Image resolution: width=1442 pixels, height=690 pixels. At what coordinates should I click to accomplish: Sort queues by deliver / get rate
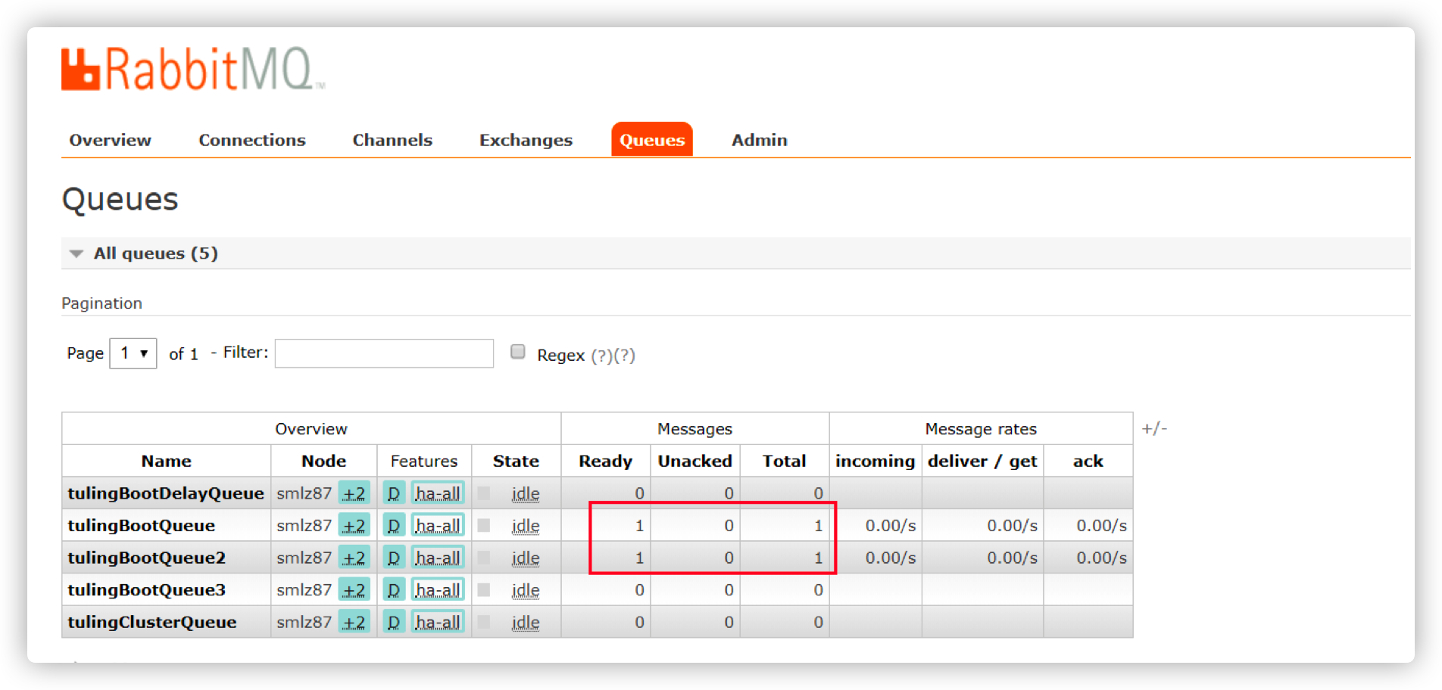pyautogui.click(x=983, y=461)
